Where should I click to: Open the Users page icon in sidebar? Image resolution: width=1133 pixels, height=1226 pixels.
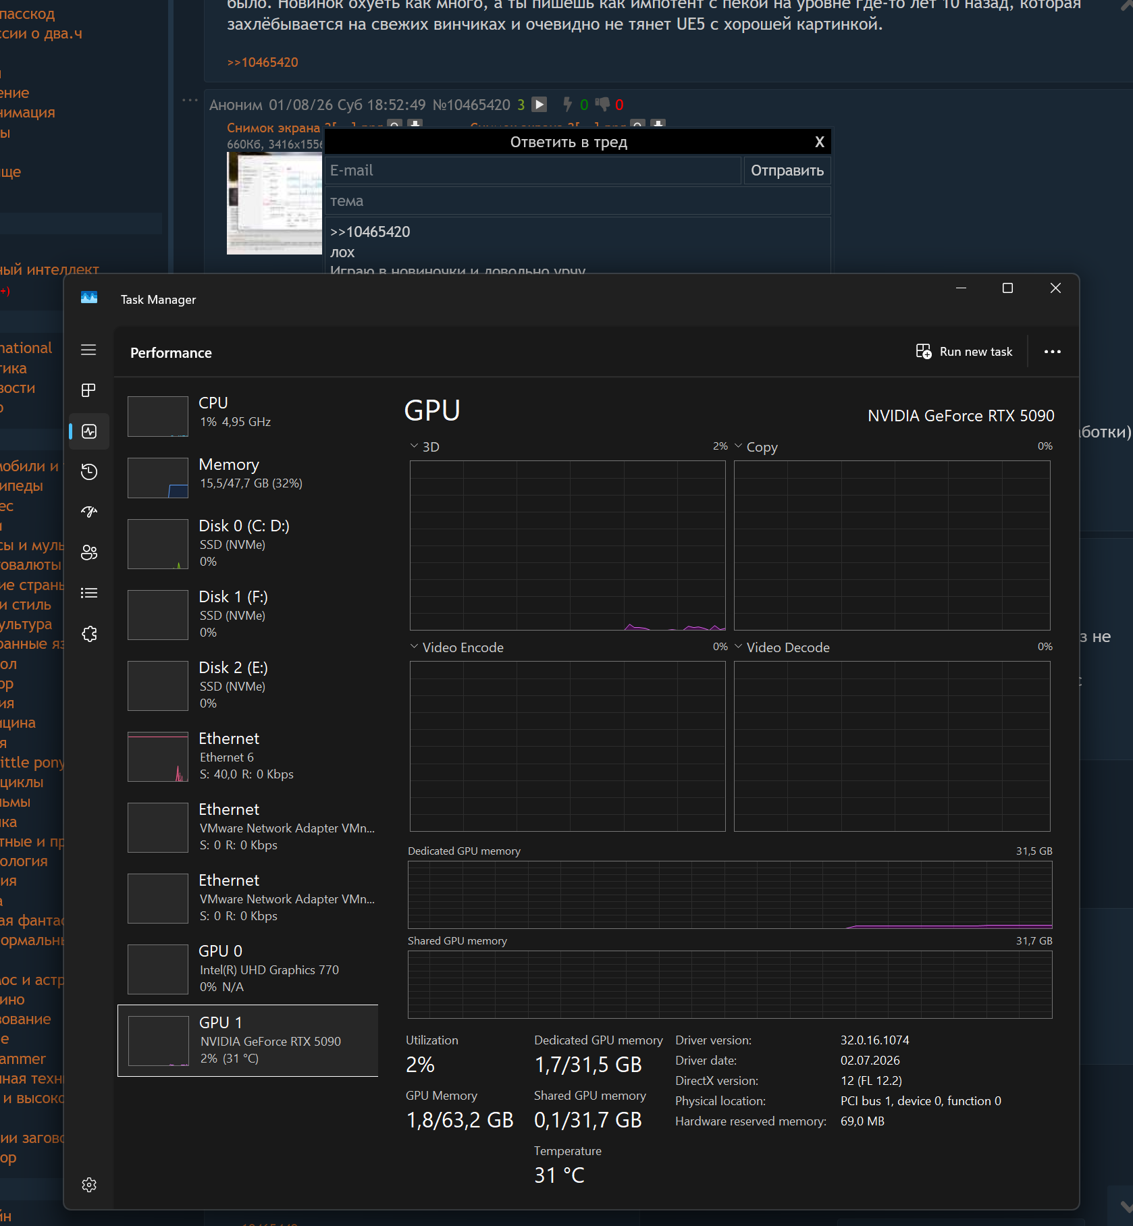point(89,553)
